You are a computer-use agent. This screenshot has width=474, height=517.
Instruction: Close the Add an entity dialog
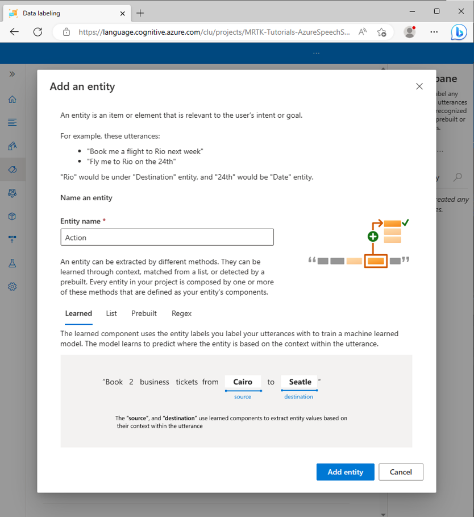click(x=419, y=86)
